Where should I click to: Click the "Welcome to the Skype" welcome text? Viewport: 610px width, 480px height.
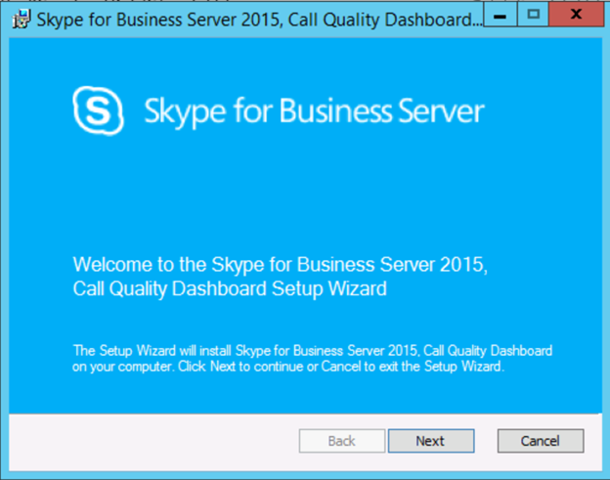point(281,277)
